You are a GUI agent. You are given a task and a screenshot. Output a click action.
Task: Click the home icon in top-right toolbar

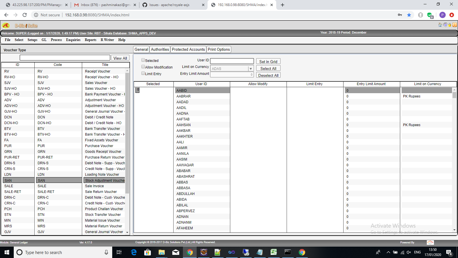point(440,25)
